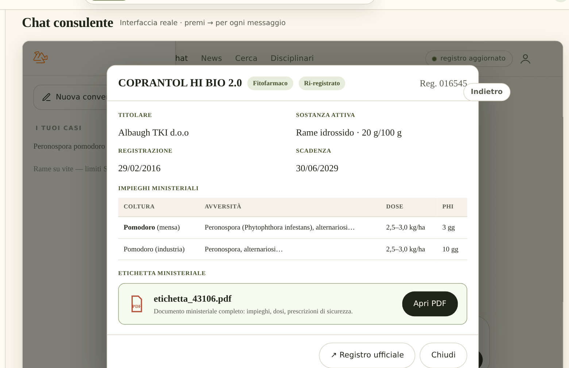Click the Indietro button
This screenshot has height=368, width=569.
pos(487,92)
